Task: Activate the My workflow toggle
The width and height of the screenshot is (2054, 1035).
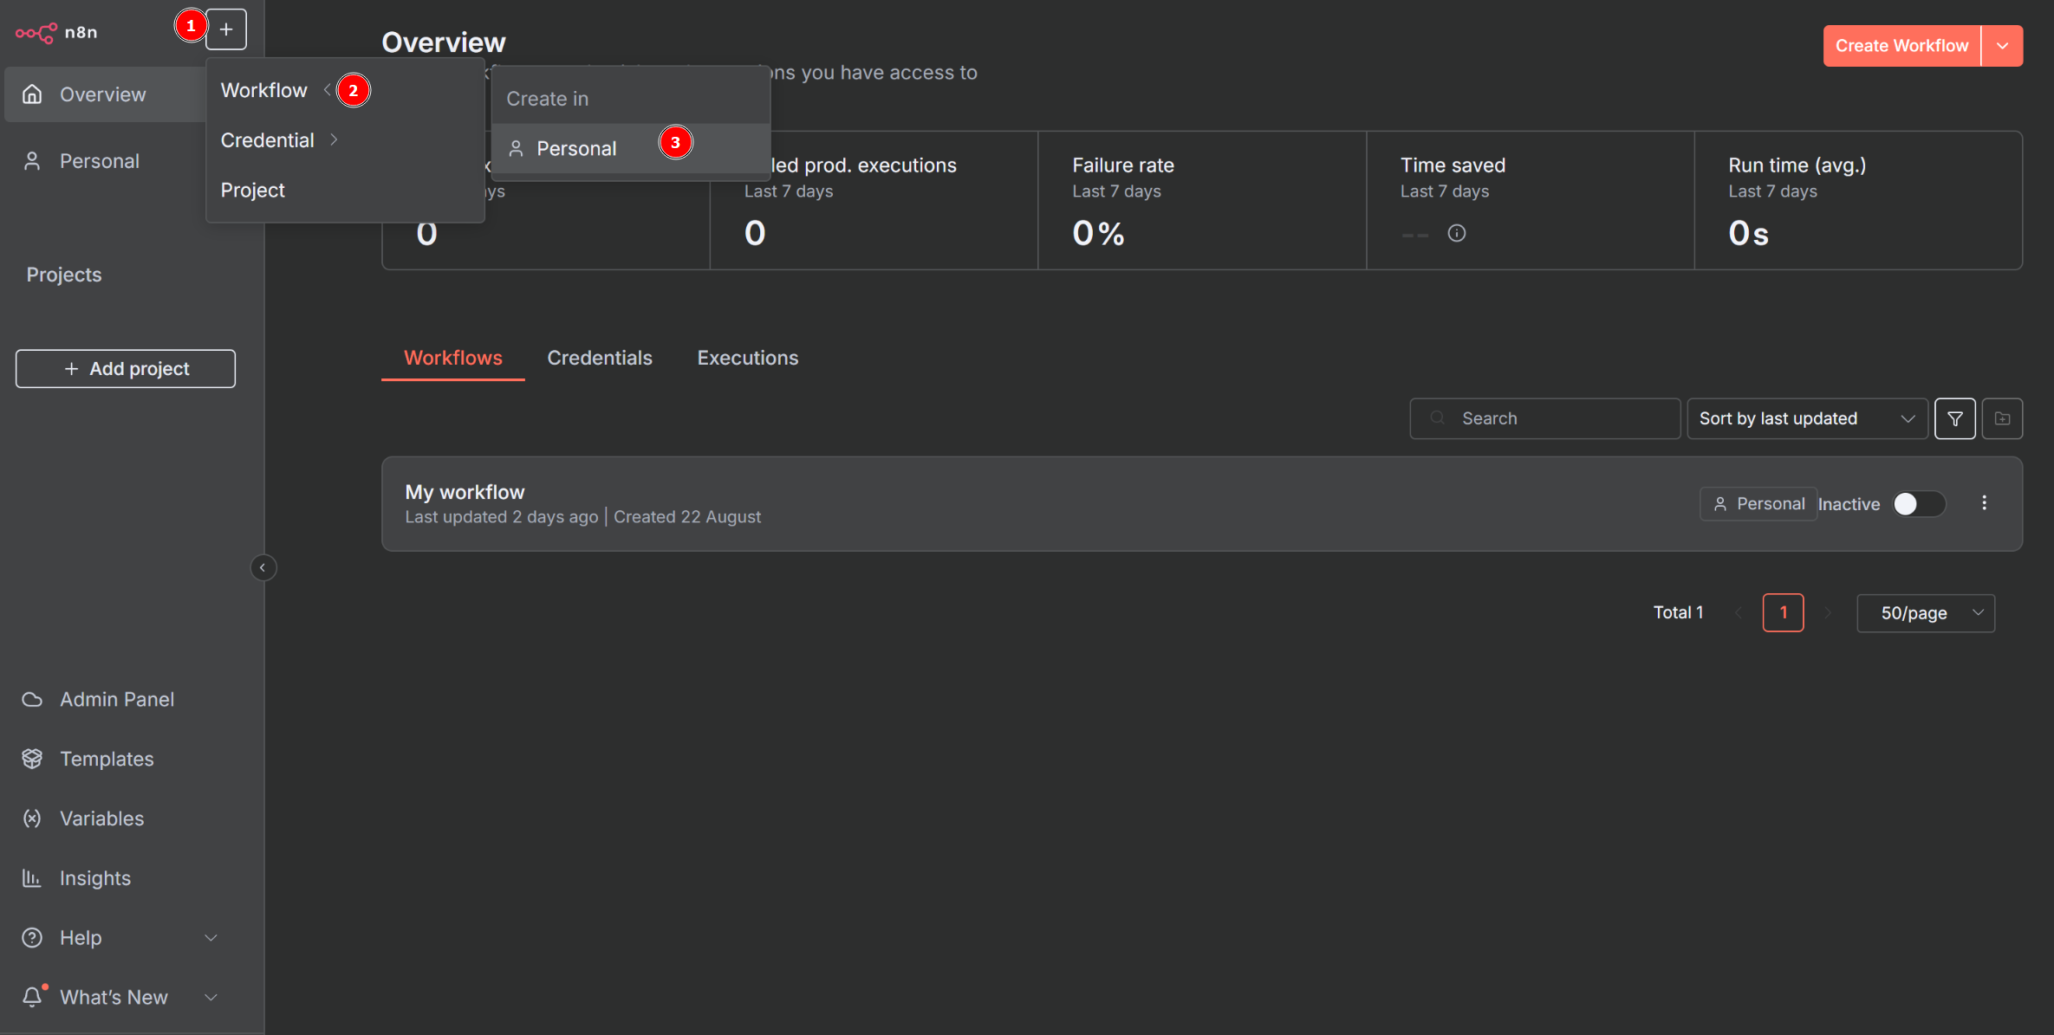Action: (1917, 504)
